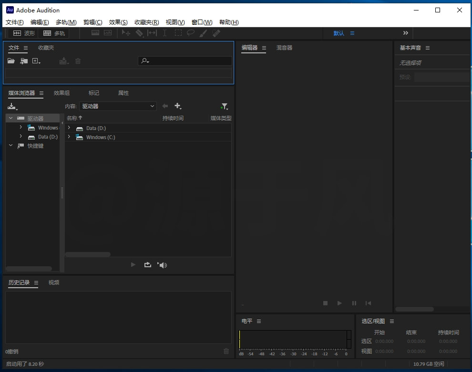Click the Files panel trash icon

pos(78,61)
